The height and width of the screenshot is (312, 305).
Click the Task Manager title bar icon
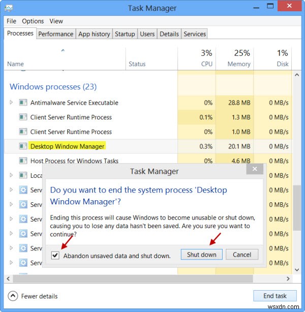[9, 8]
